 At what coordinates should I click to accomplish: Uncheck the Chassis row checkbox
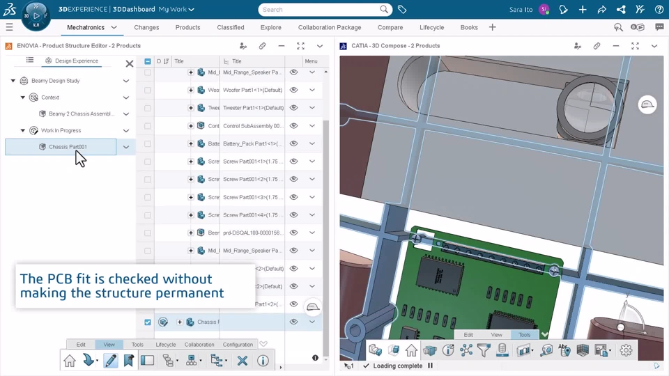click(x=148, y=322)
